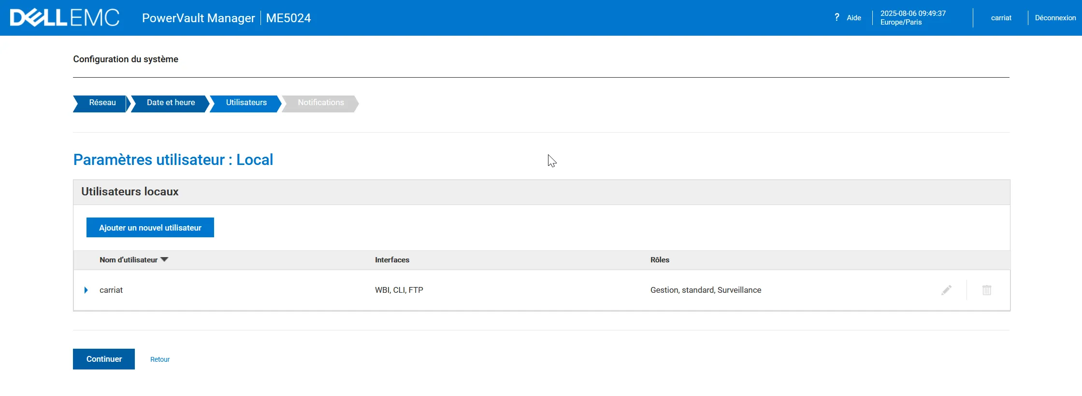The image size is (1082, 396).
Task: Toggle sort arrow next to Nom d'utilisateur
Action: [164, 259]
